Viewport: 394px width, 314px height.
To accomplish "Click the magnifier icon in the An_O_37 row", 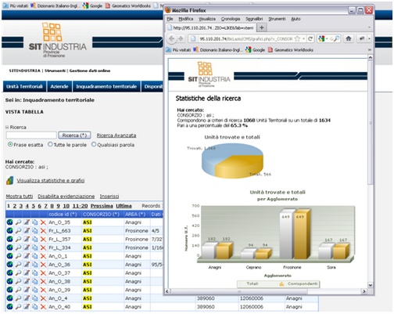I will [18, 273].
